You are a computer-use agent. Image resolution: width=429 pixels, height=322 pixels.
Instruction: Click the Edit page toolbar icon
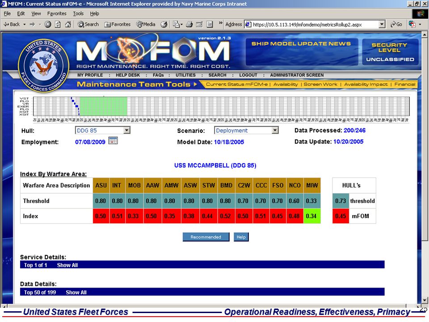pos(199,24)
